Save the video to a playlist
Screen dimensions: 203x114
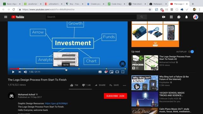pos(114,85)
